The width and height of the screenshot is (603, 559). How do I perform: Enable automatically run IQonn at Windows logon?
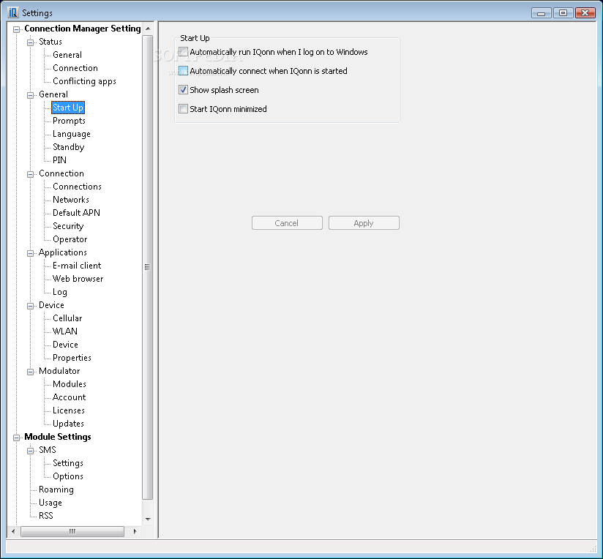pyautogui.click(x=183, y=52)
